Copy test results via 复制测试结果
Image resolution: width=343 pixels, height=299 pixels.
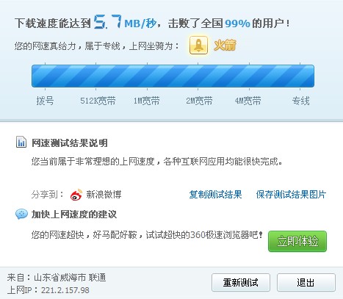[x=215, y=195]
